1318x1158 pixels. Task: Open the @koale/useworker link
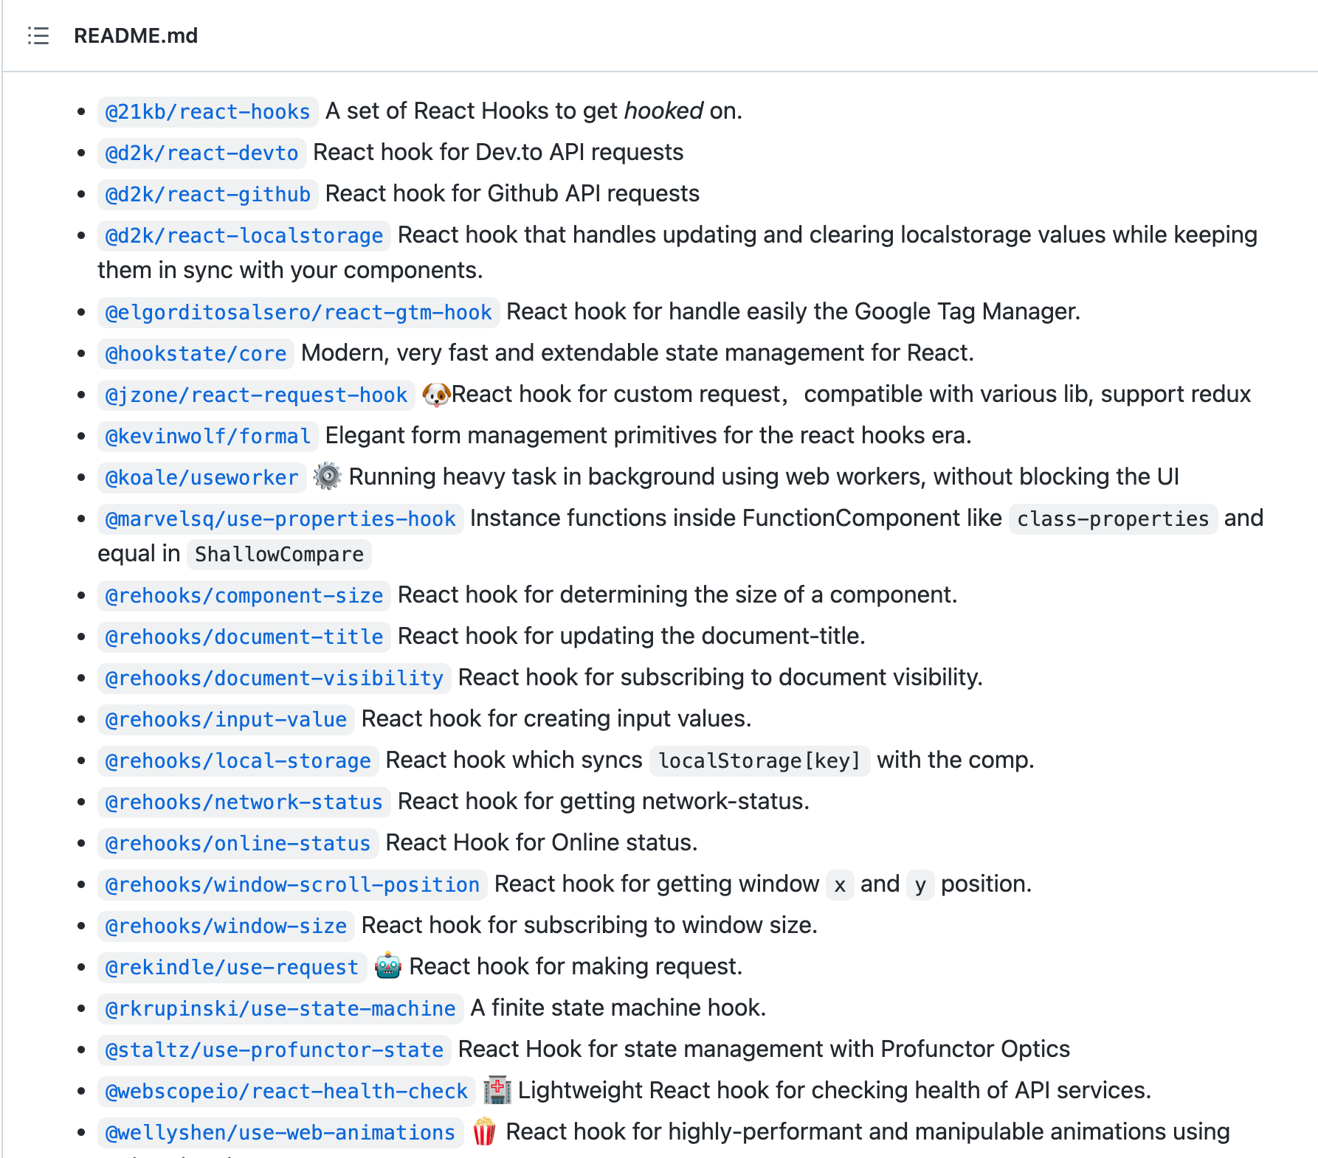pos(201,477)
